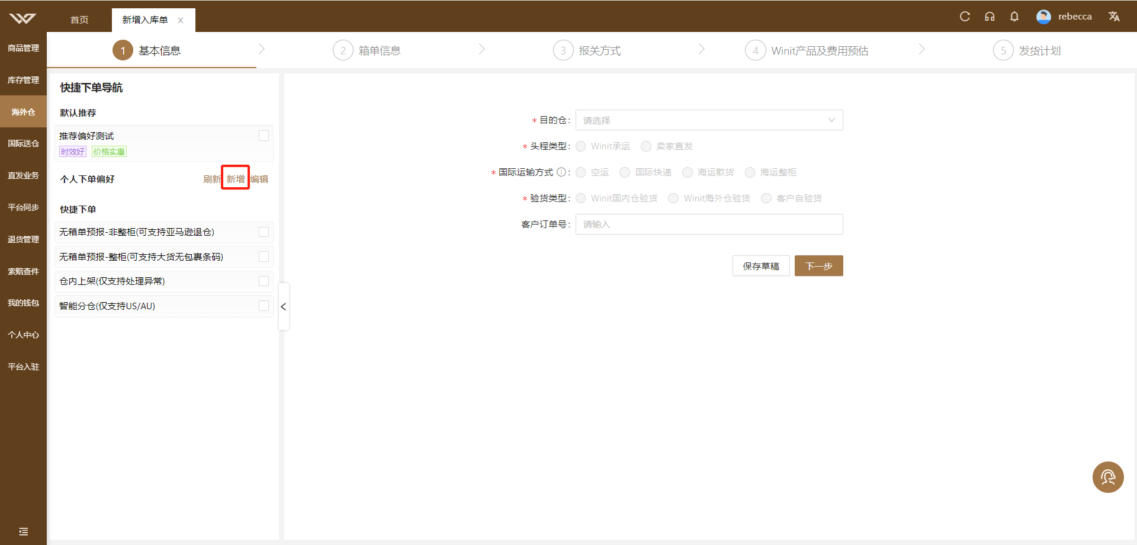Screen dimensions: 1137x545
Task: Click the 价格实惠 tag
Action: tap(109, 152)
